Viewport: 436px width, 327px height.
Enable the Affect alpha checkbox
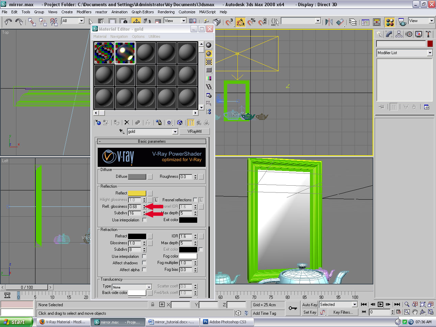(x=144, y=270)
